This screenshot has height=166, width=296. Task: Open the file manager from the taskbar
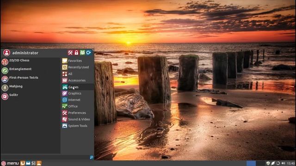click(28, 163)
